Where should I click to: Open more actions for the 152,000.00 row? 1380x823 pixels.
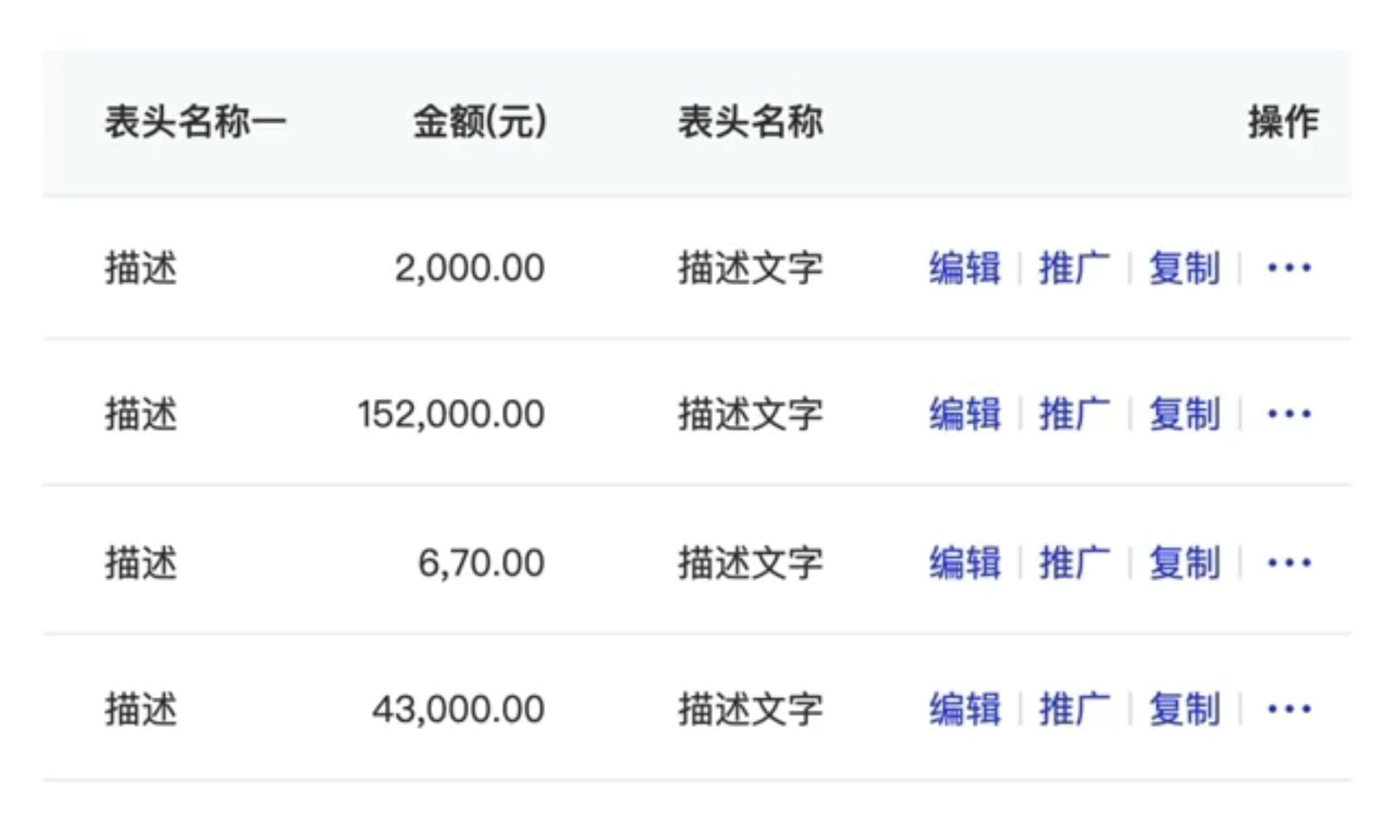click(1289, 414)
